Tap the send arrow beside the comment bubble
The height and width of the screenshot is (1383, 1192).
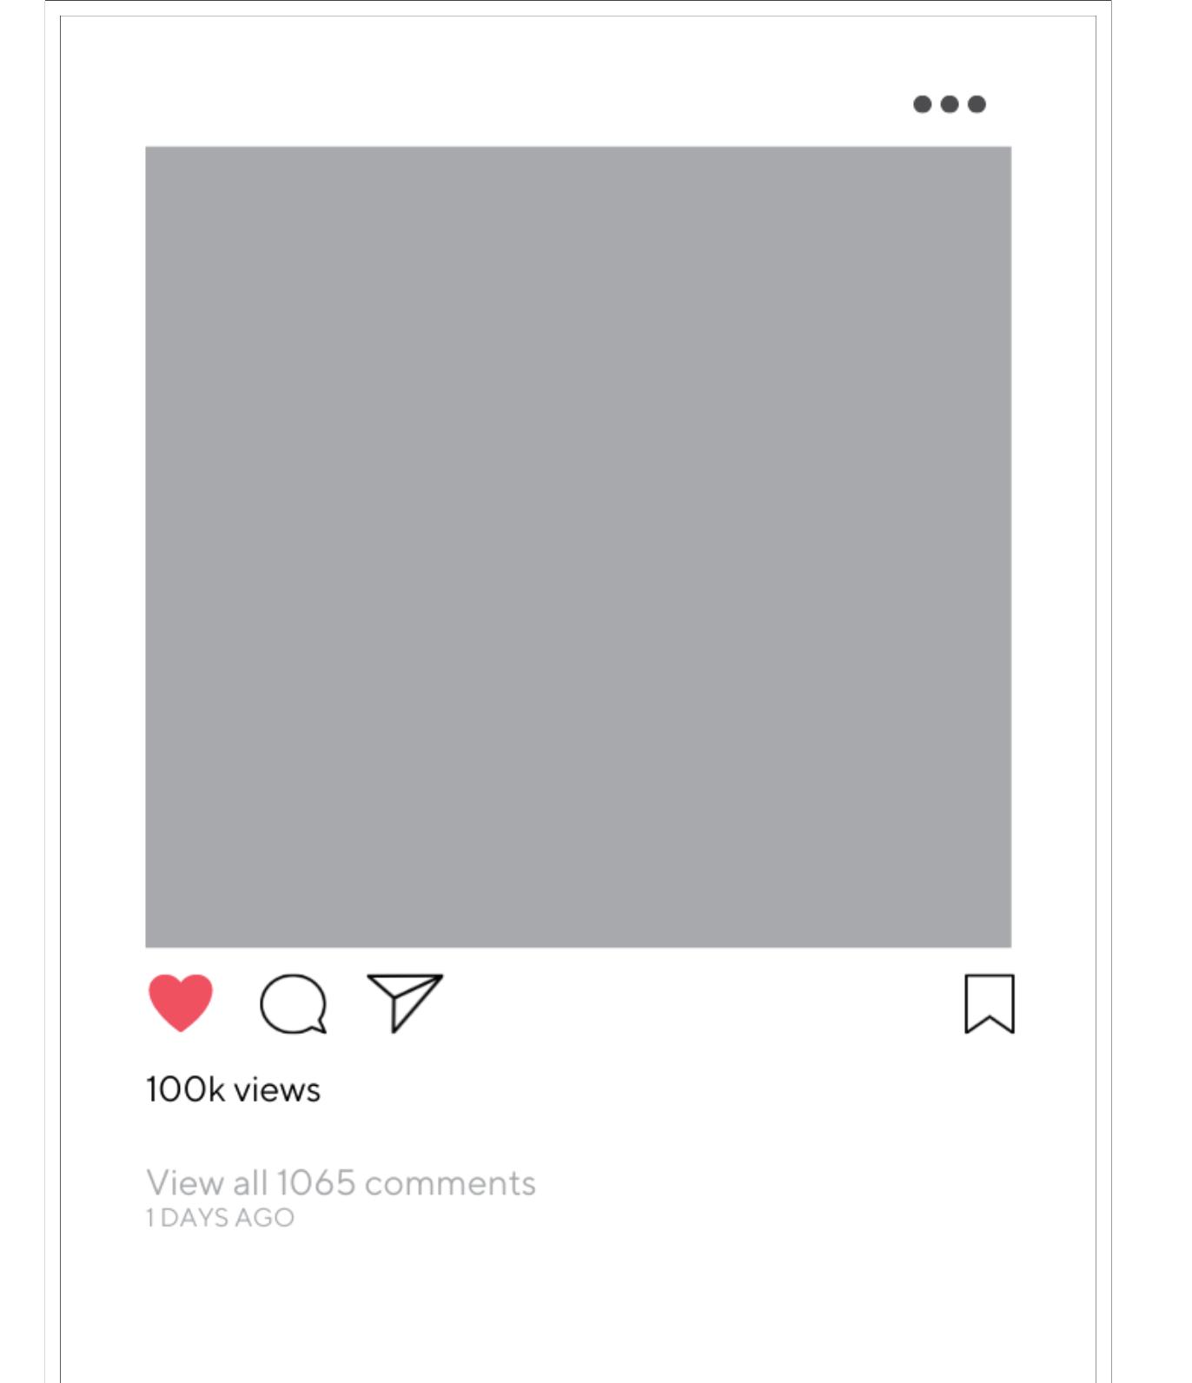tap(405, 1003)
